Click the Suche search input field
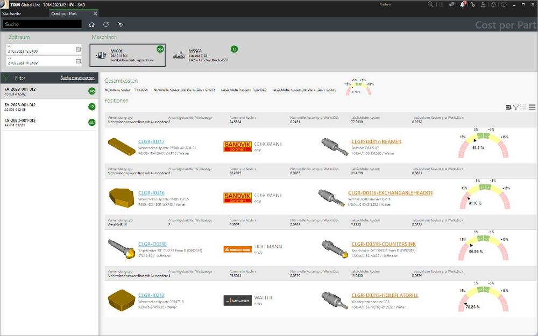The image size is (538, 336). coord(42,24)
